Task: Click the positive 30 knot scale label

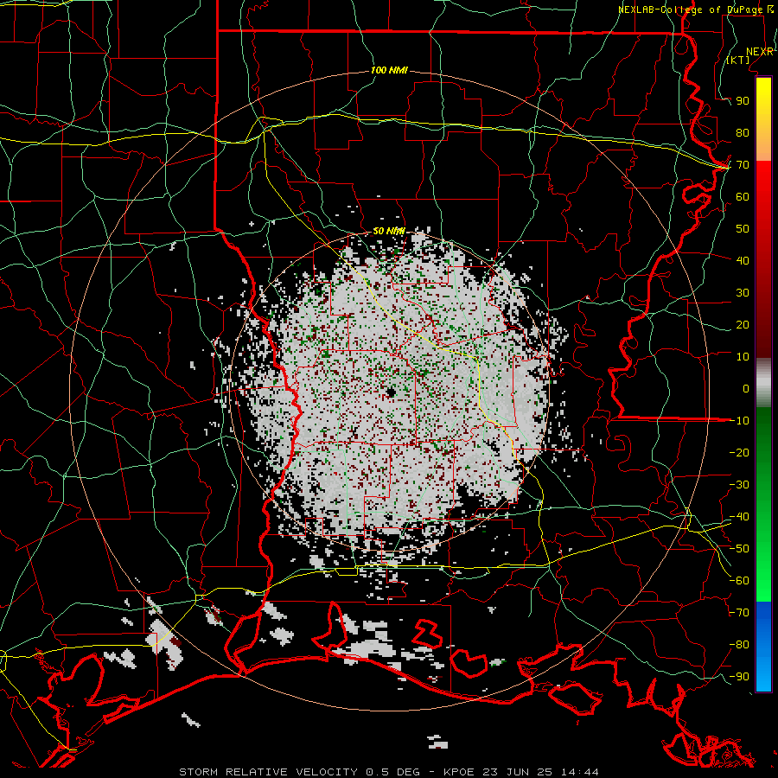Action: point(743,293)
